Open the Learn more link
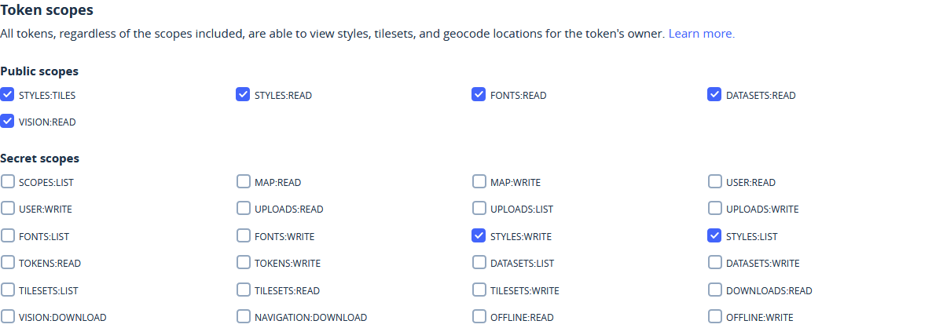The image size is (943, 328). (x=701, y=34)
